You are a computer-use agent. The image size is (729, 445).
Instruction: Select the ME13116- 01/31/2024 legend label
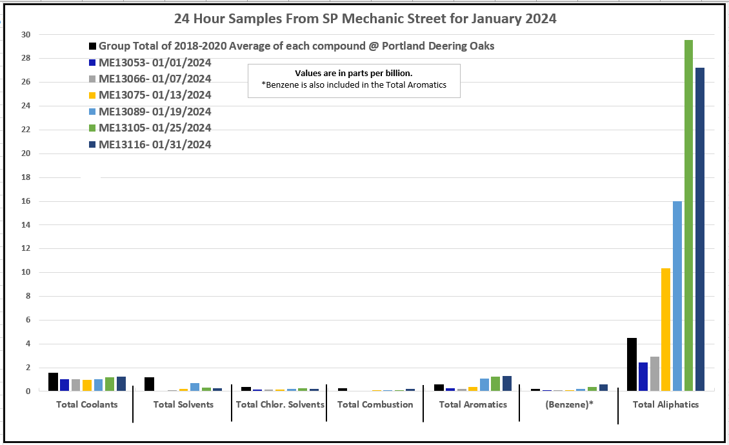pos(155,144)
